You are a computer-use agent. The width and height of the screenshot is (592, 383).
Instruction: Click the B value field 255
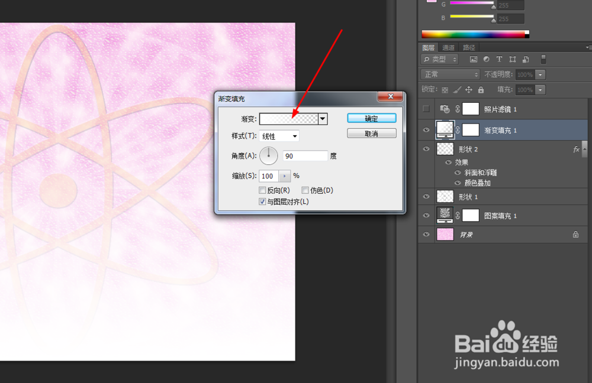pos(511,18)
